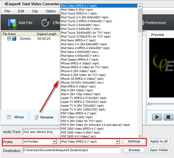Click the Original Length column header
Viewport: 174px width, 158px height.
(47, 34)
